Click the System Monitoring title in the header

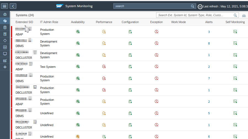[79, 6]
